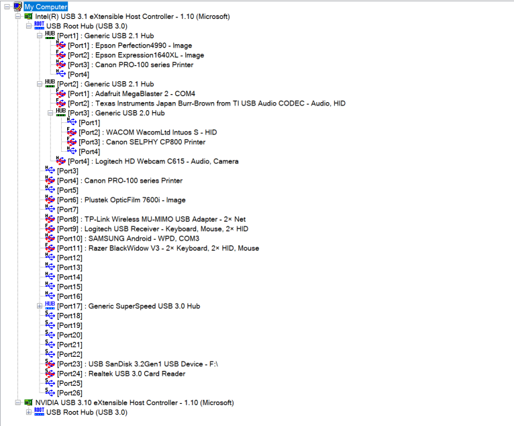
Task: Click the empty Port26 port icon
Action: click(x=50, y=392)
